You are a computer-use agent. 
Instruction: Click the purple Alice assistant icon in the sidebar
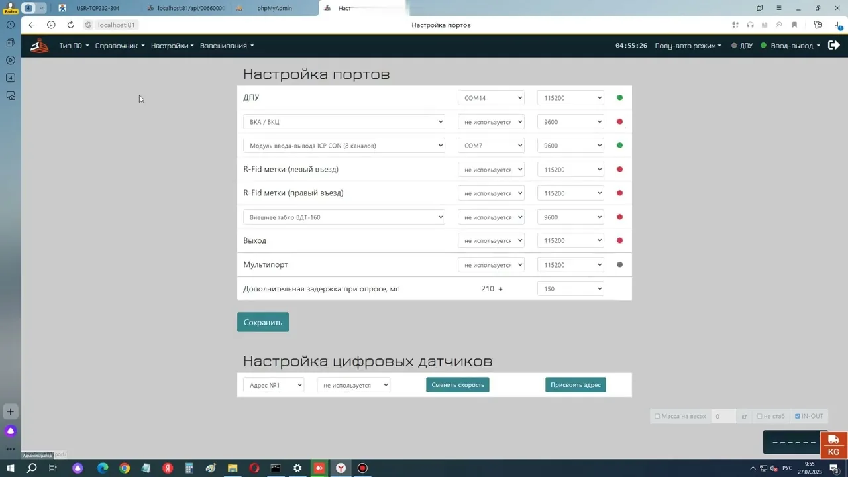tap(11, 431)
